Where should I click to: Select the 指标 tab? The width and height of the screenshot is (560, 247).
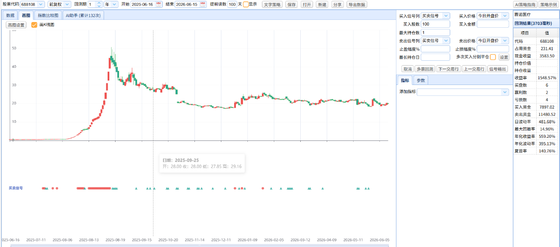pyautogui.click(x=405, y=80)
